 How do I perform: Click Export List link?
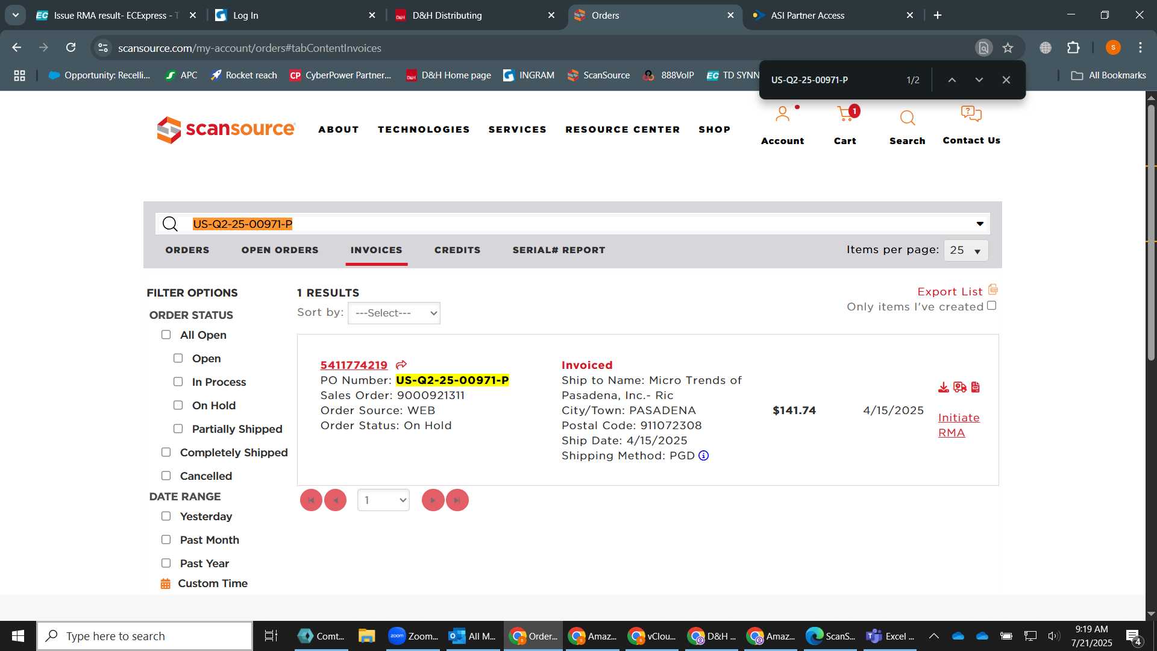(950, 291)
